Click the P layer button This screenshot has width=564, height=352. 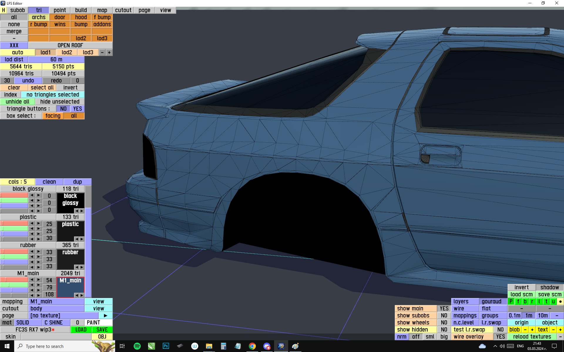click(x=511, y=301)
